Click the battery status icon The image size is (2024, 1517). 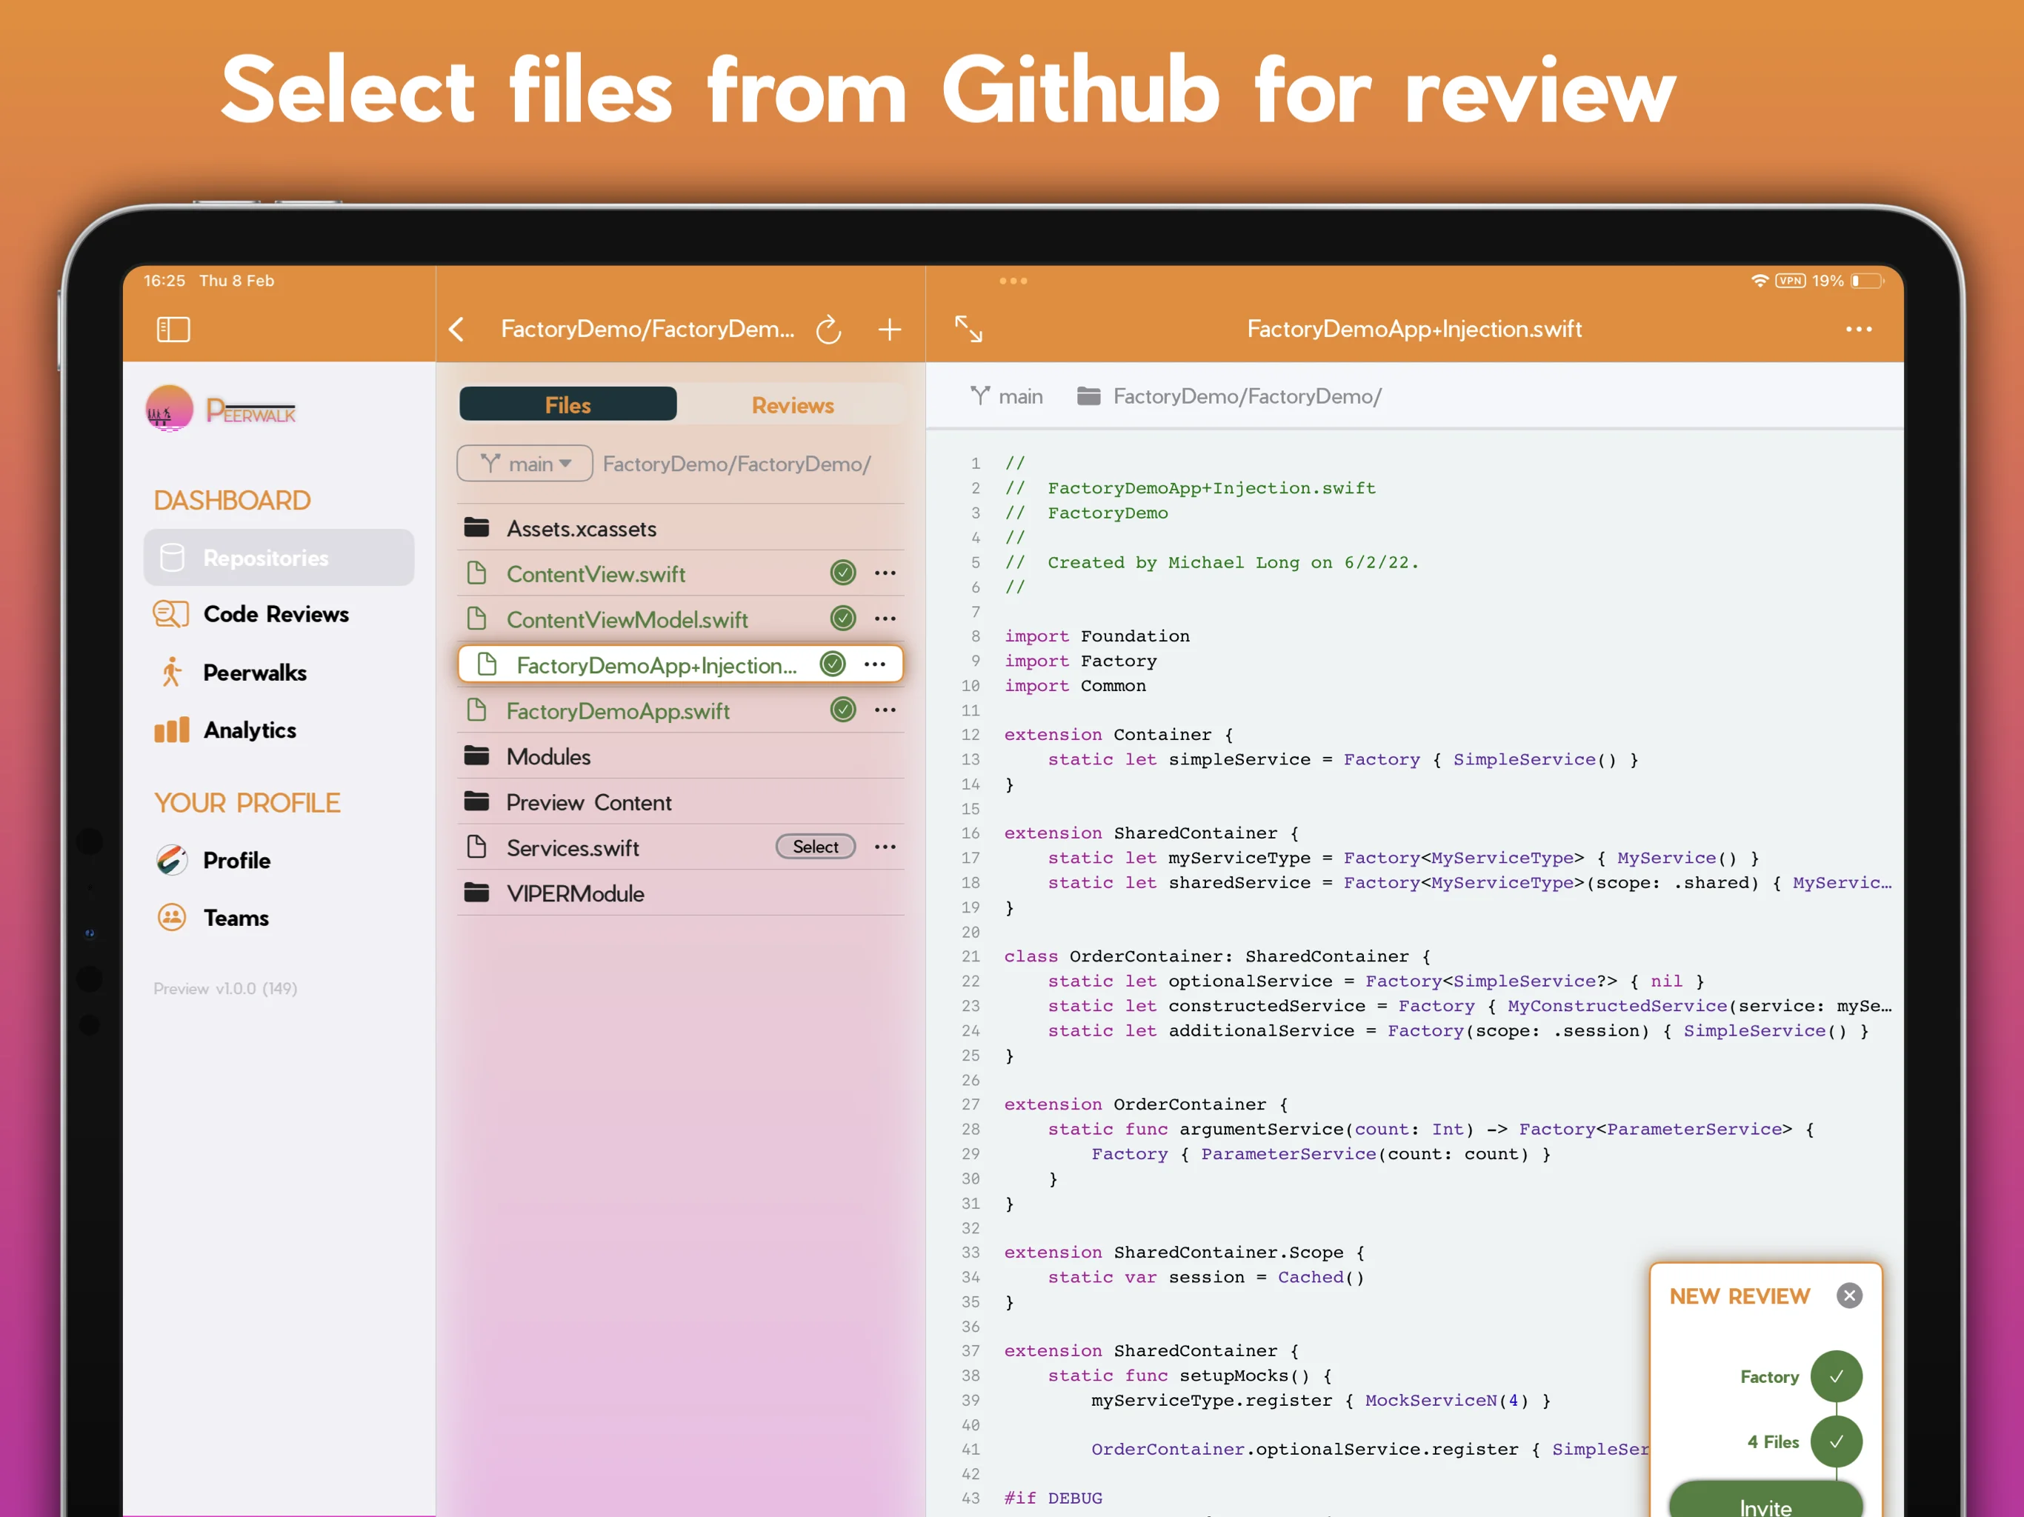pos(1868,281)
